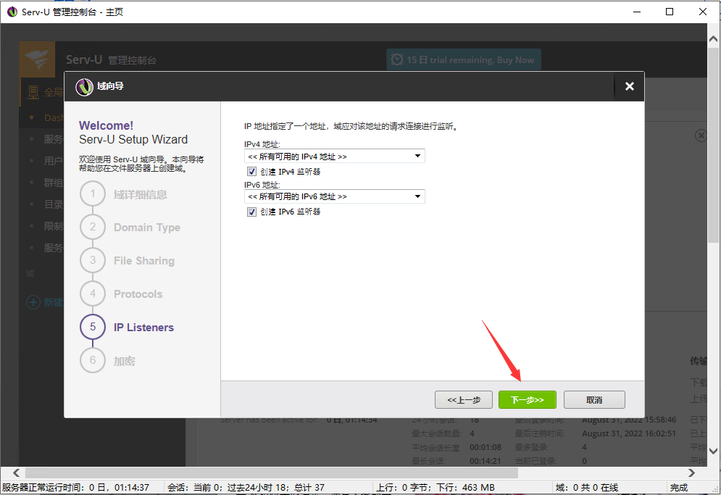721x495 pixels.
Task: Open the step 6 加密 wizard circle
Action: click(92, 361)
